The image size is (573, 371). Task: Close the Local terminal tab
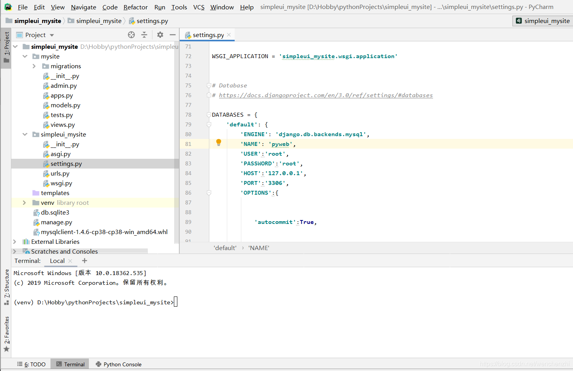pyautogui.click(x=70, y=261)
